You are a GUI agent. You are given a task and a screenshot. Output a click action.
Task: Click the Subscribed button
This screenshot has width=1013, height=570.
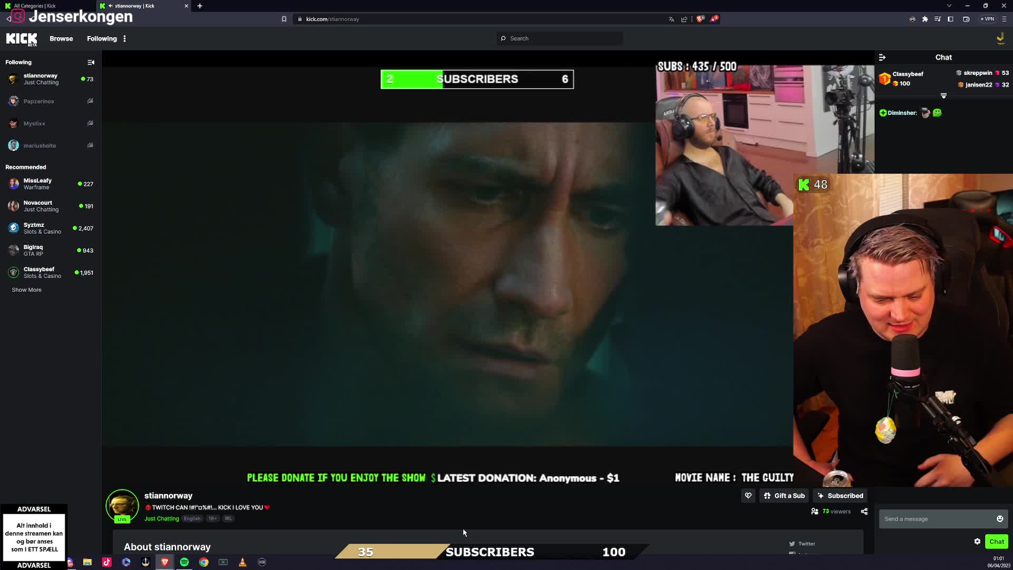point(840,496)
